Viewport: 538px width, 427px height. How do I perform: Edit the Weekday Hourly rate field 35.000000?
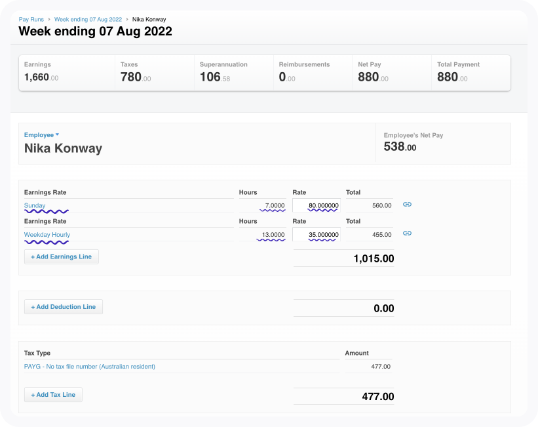pyautogui.click(x=317, y=234)
